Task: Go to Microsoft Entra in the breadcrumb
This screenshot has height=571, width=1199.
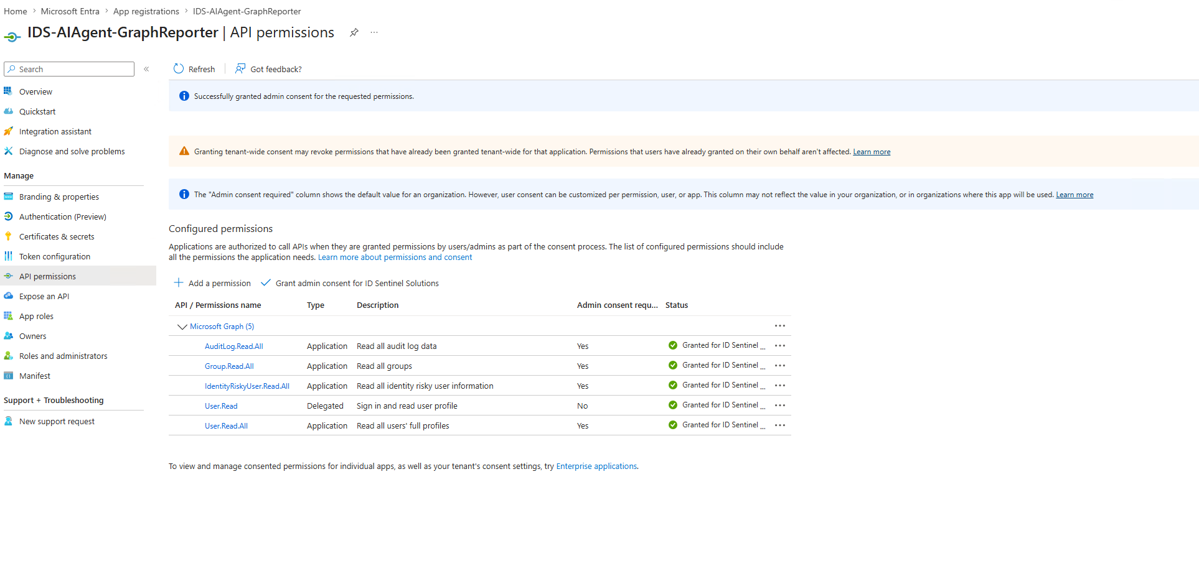Action: [70, 11]
